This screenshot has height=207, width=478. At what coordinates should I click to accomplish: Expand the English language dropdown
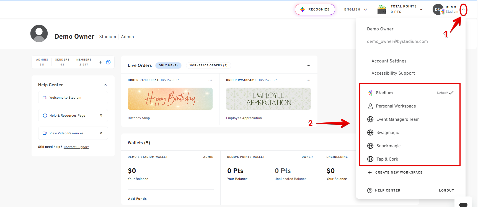[355, 9]
